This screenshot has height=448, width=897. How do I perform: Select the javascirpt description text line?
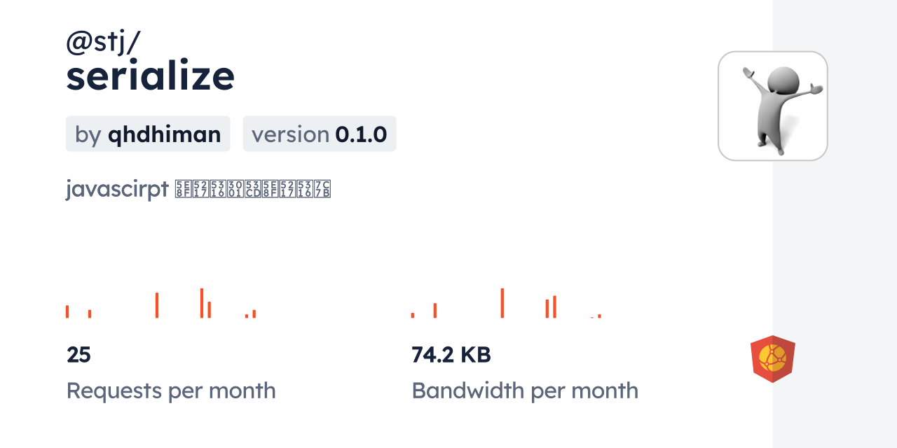coord(198,189)
